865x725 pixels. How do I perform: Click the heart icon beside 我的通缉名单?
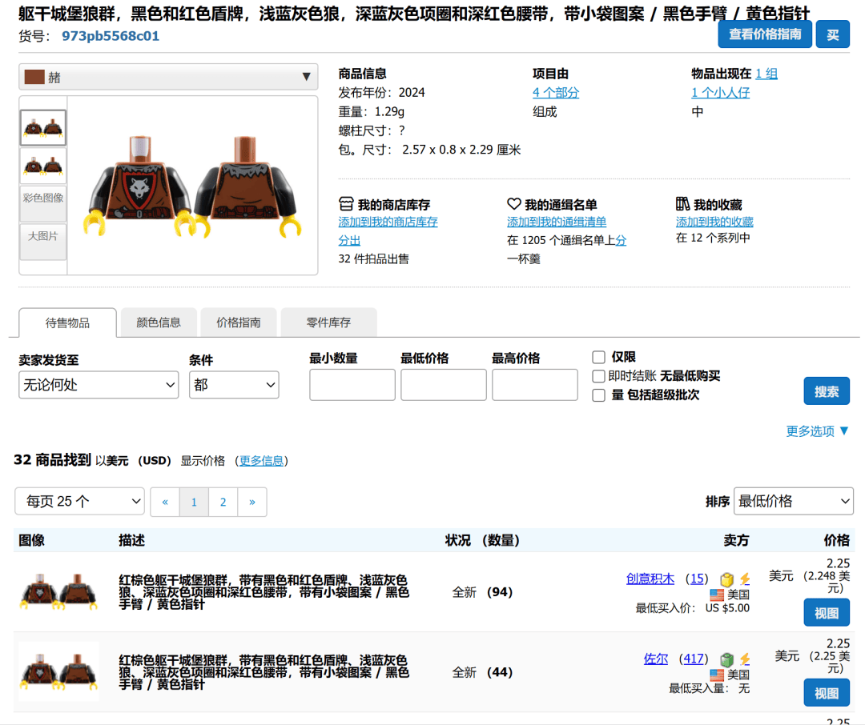(x=514, y=204)
